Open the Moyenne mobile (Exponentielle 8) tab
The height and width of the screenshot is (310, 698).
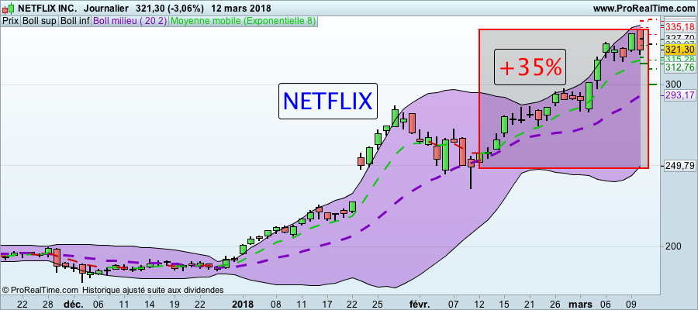coord(243,21)
